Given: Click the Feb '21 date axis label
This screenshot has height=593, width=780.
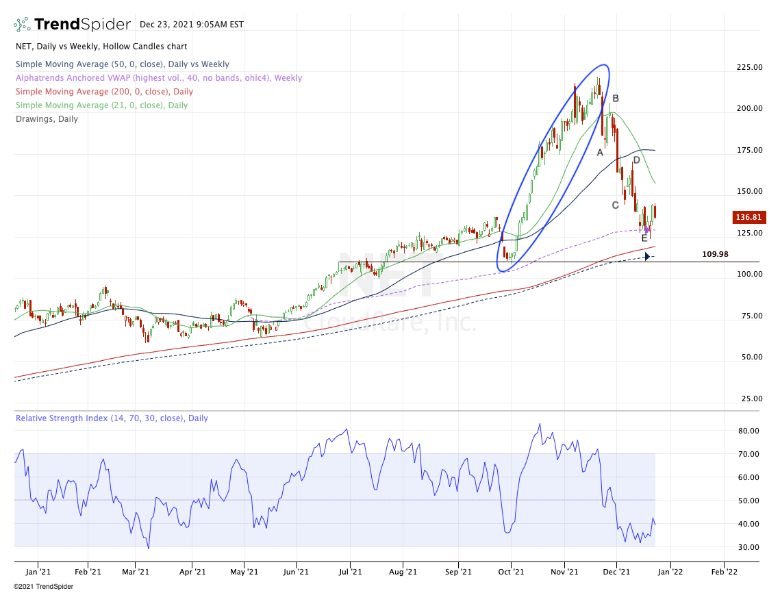Looking at the screenshot, I should pos(88,572).
